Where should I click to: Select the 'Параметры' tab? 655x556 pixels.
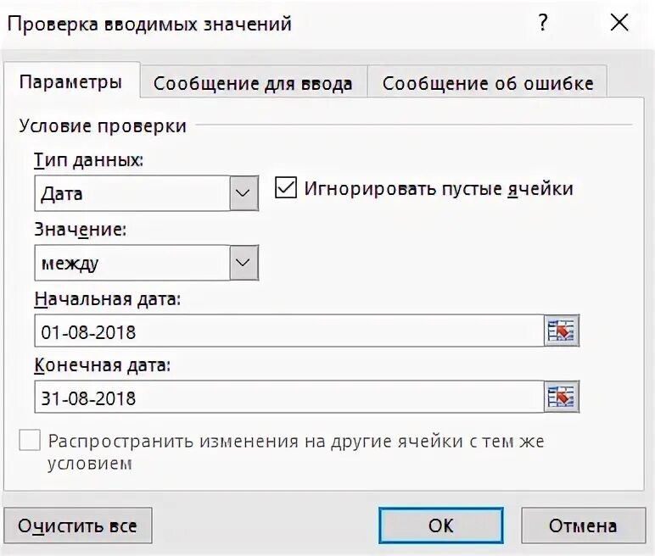[x=70, y=82]
